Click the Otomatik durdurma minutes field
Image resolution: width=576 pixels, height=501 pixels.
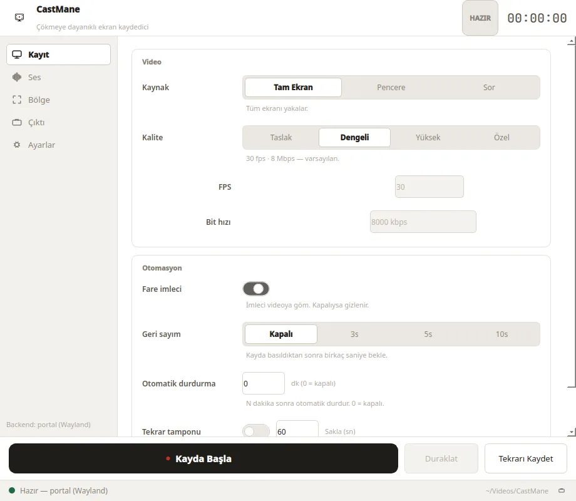(264, 383)
